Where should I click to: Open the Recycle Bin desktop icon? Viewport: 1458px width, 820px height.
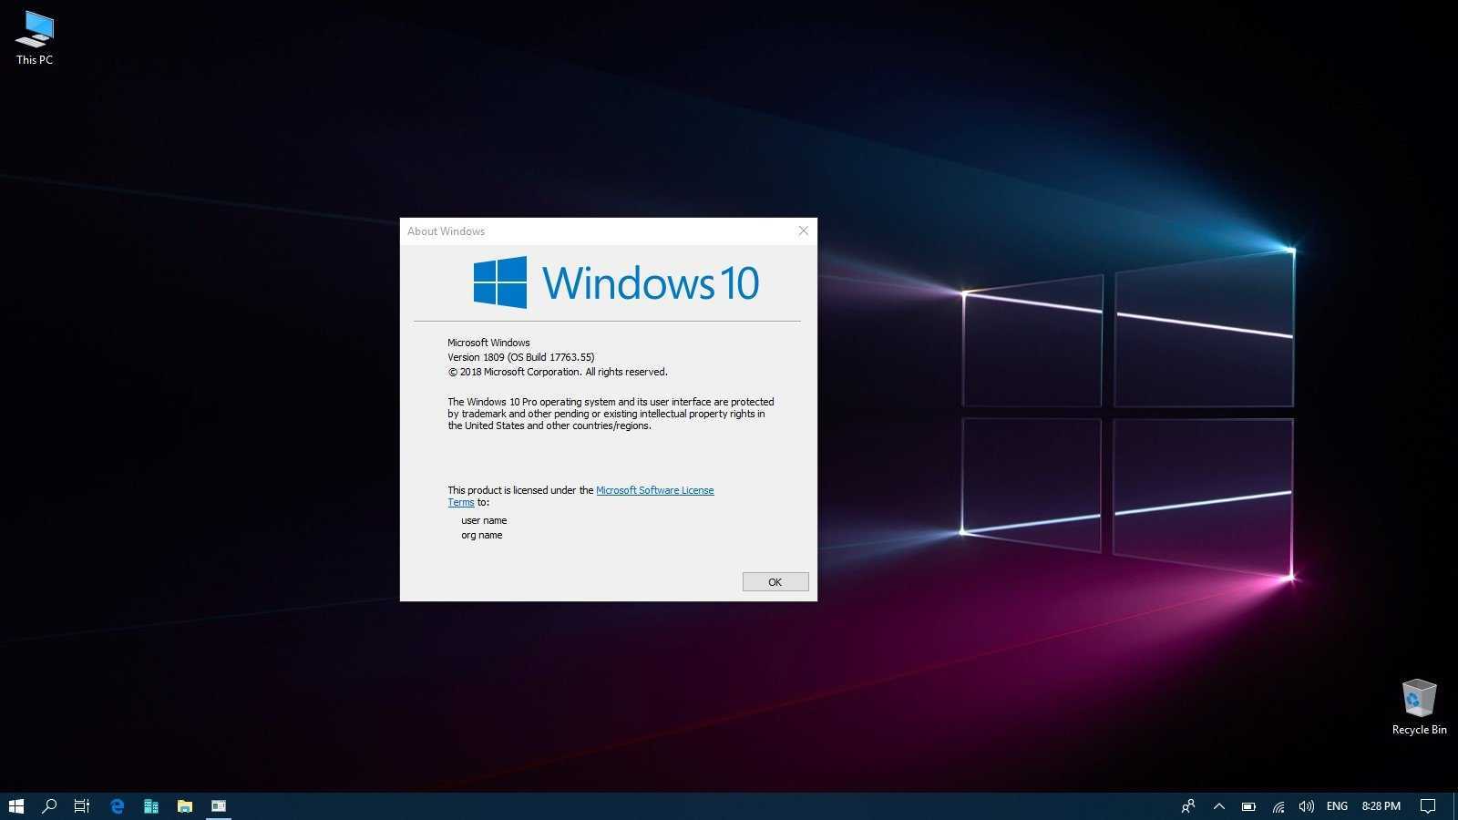[x=1419, y=707]
